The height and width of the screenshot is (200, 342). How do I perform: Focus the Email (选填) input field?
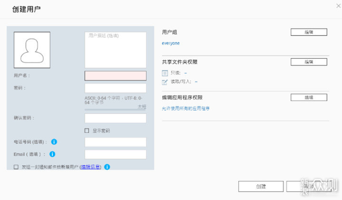[x=115, y=155]
